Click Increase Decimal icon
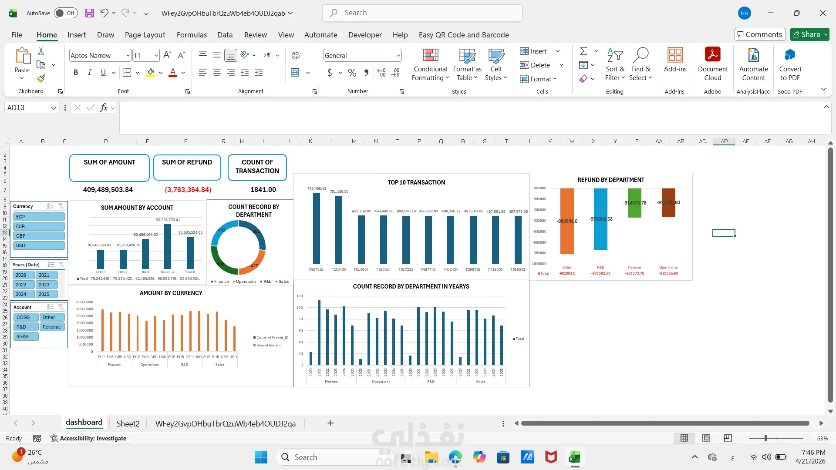Screen dimensions: 836x470 381,73
